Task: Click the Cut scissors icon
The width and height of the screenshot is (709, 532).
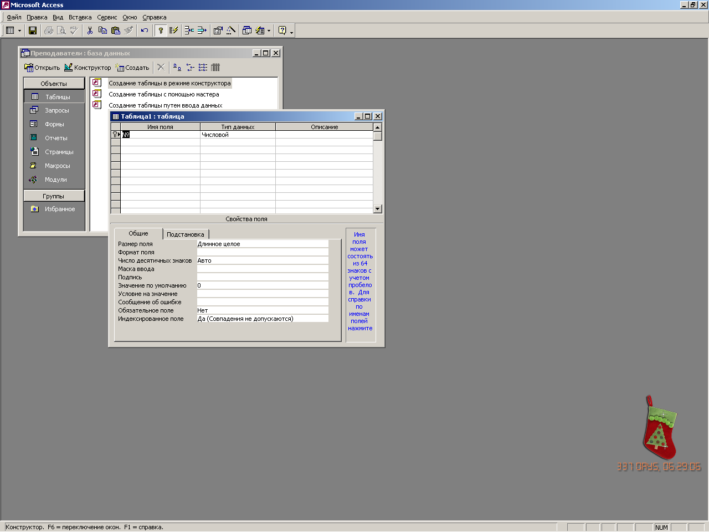Action: coord(90,30)
